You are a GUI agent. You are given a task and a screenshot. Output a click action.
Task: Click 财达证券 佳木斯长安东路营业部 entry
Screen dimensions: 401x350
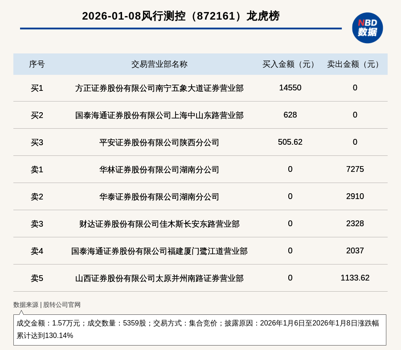[x=159, y=224]
